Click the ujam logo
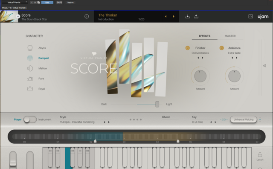Viewport: 273px width, 169px height. (263, 17)
